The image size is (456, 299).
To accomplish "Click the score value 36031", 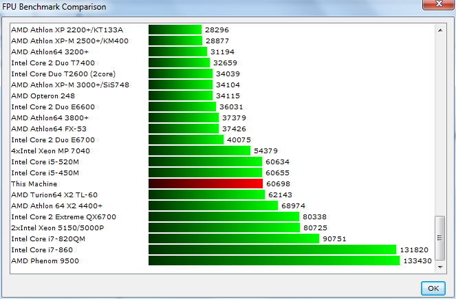I will [x=231, y=107].
